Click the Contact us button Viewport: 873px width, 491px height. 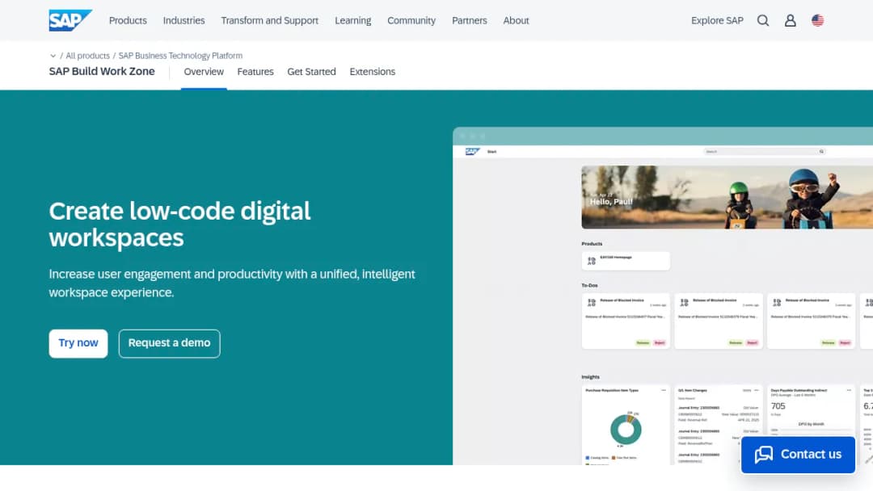798,455
